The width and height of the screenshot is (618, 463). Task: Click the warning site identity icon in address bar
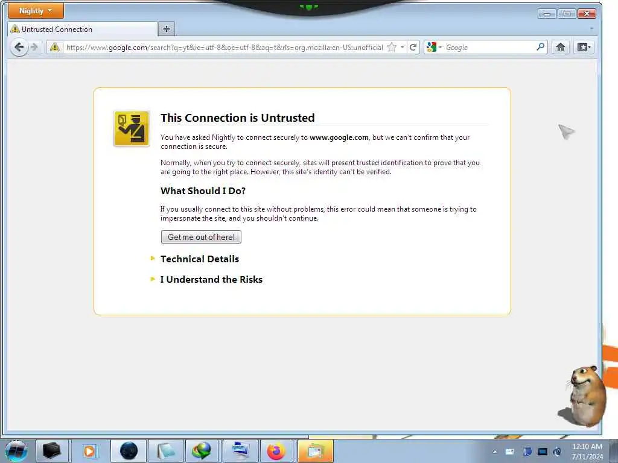click(55, 47)
